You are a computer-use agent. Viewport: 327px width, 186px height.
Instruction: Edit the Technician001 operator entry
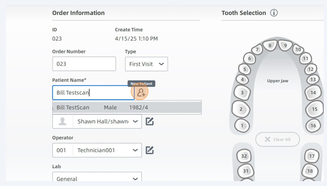coord(150,150)
